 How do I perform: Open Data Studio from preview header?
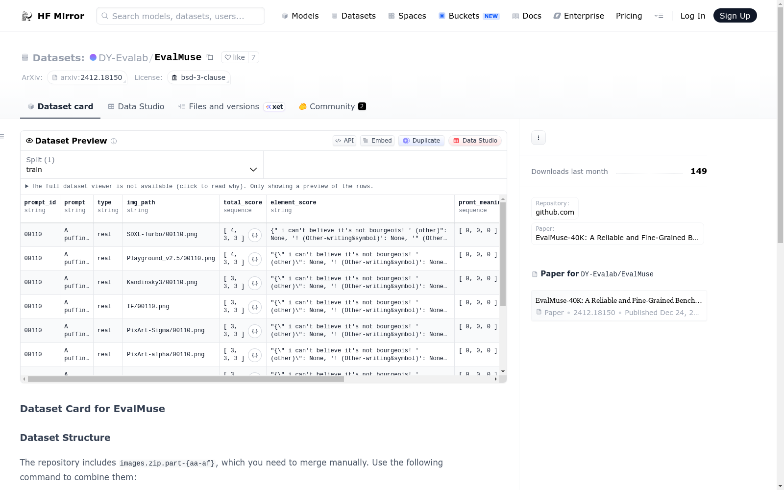(475, 141)
